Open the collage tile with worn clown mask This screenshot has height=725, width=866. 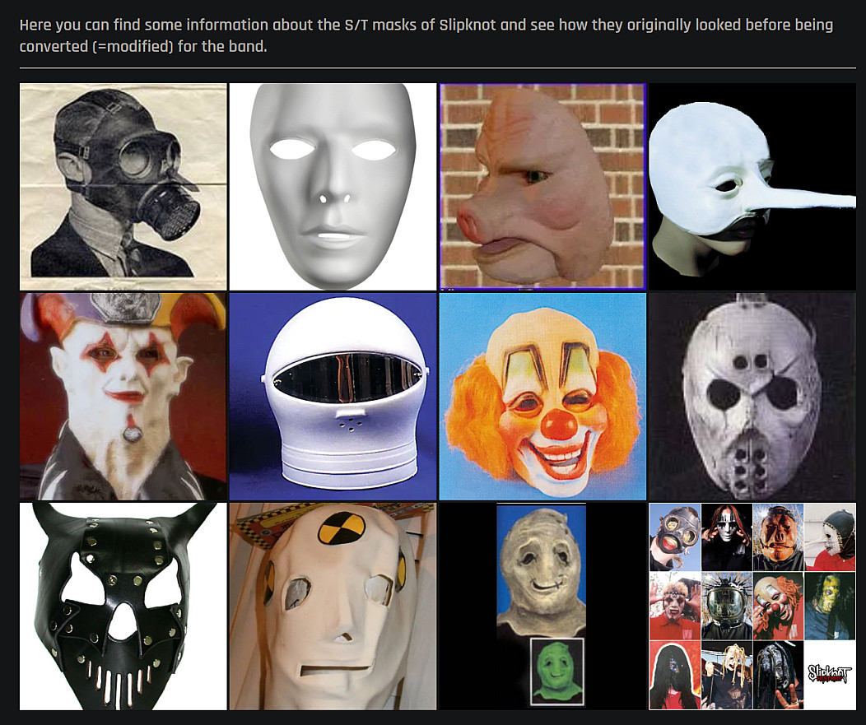(x=778, y=606)
